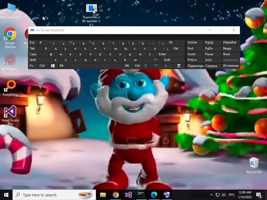
Task: Click the ё key on keyboard
Action: tap(43, 42)
